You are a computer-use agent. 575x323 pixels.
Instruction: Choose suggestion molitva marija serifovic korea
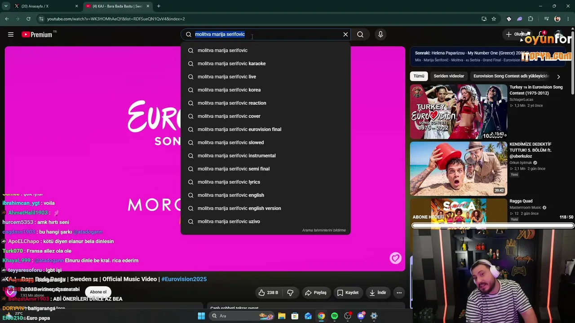point(265,90)
